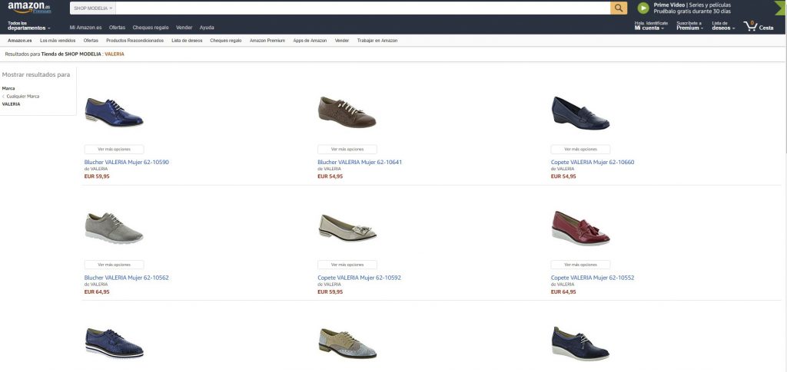This screenshot has width=787, height=372.
Task: Open the shopping cart Cesta icon
Action: (x=759, y=26)
